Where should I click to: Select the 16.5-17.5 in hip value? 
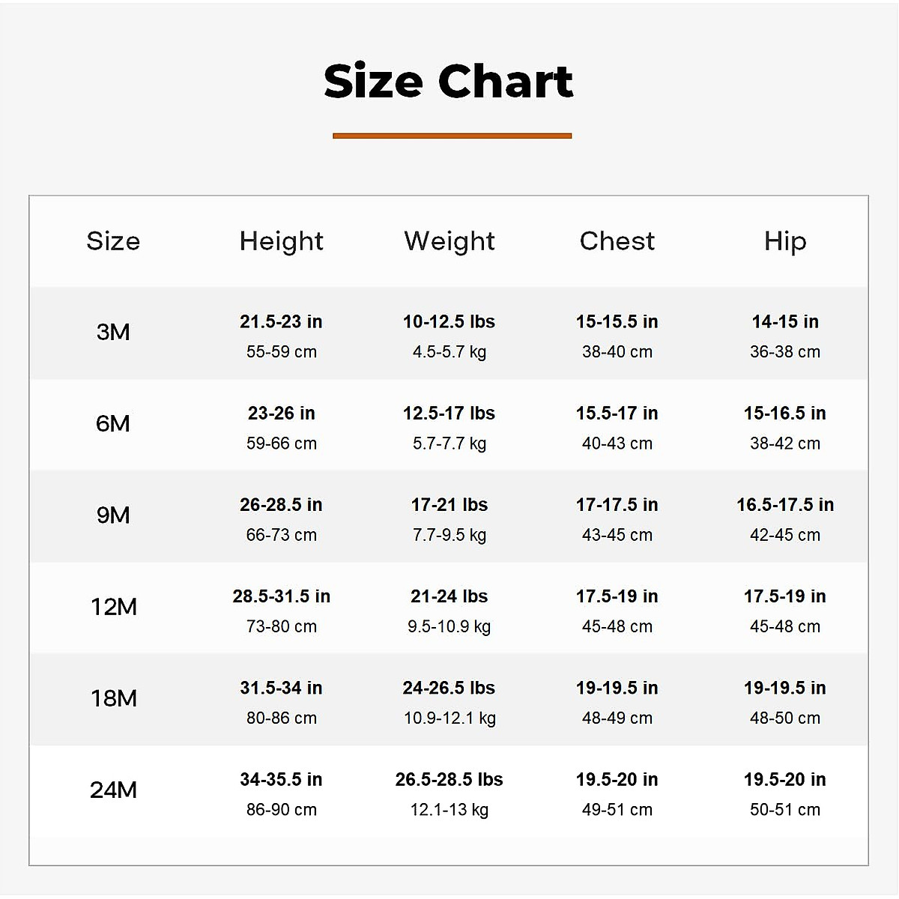[785, 505]
